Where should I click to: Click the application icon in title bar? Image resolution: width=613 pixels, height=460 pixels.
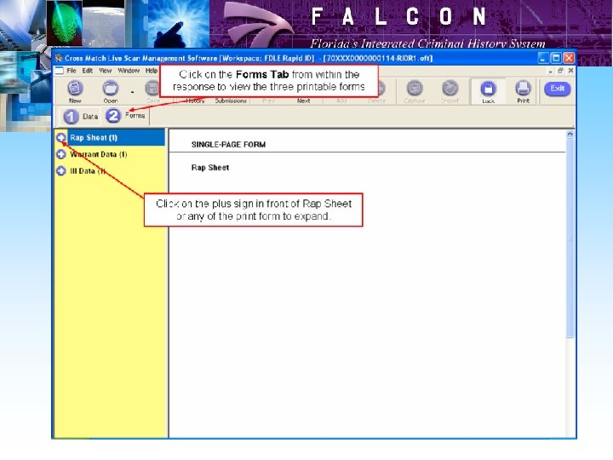(59, 58)
